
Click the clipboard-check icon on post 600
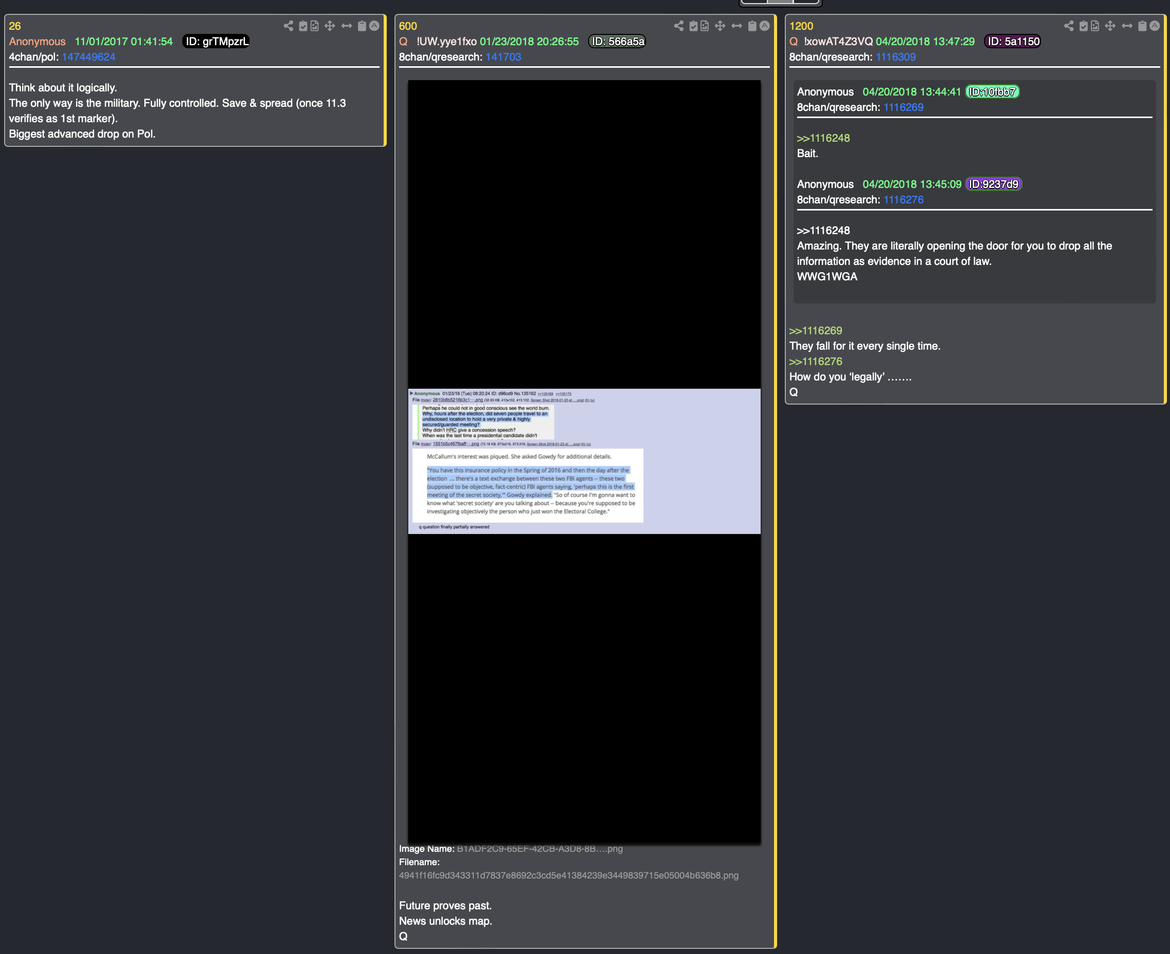[x=693, y=26]
